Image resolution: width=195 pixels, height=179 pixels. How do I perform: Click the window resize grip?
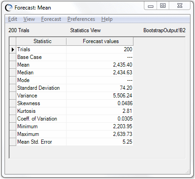click(187, 171)
